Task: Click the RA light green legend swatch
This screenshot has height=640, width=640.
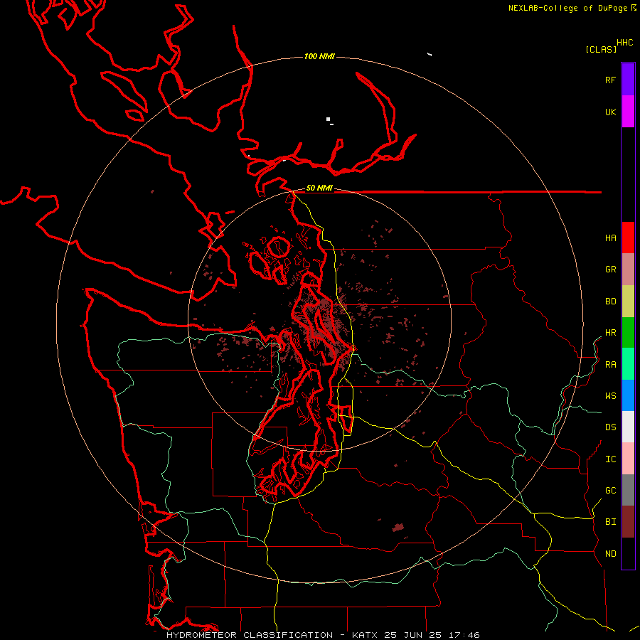Action: 628,364
